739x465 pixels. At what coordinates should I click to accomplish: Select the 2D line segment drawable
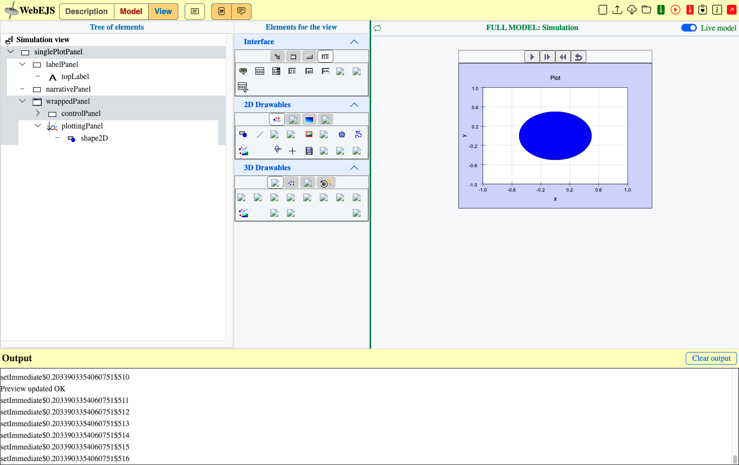(260, 134)
